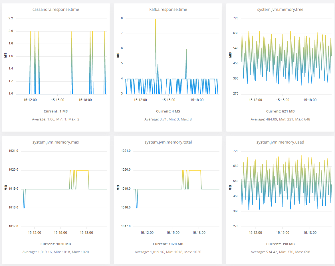Click the 15:12:00 axis label in memory.max chart
Viewport: 335px width, 266px height.
(x=34, y=233)
